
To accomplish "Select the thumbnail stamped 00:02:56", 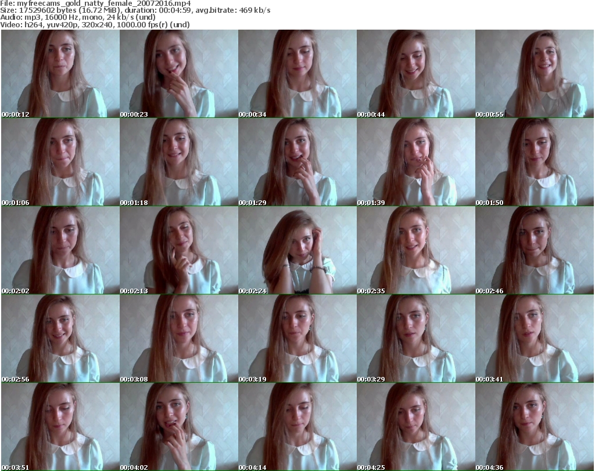I will click(60, 339).
